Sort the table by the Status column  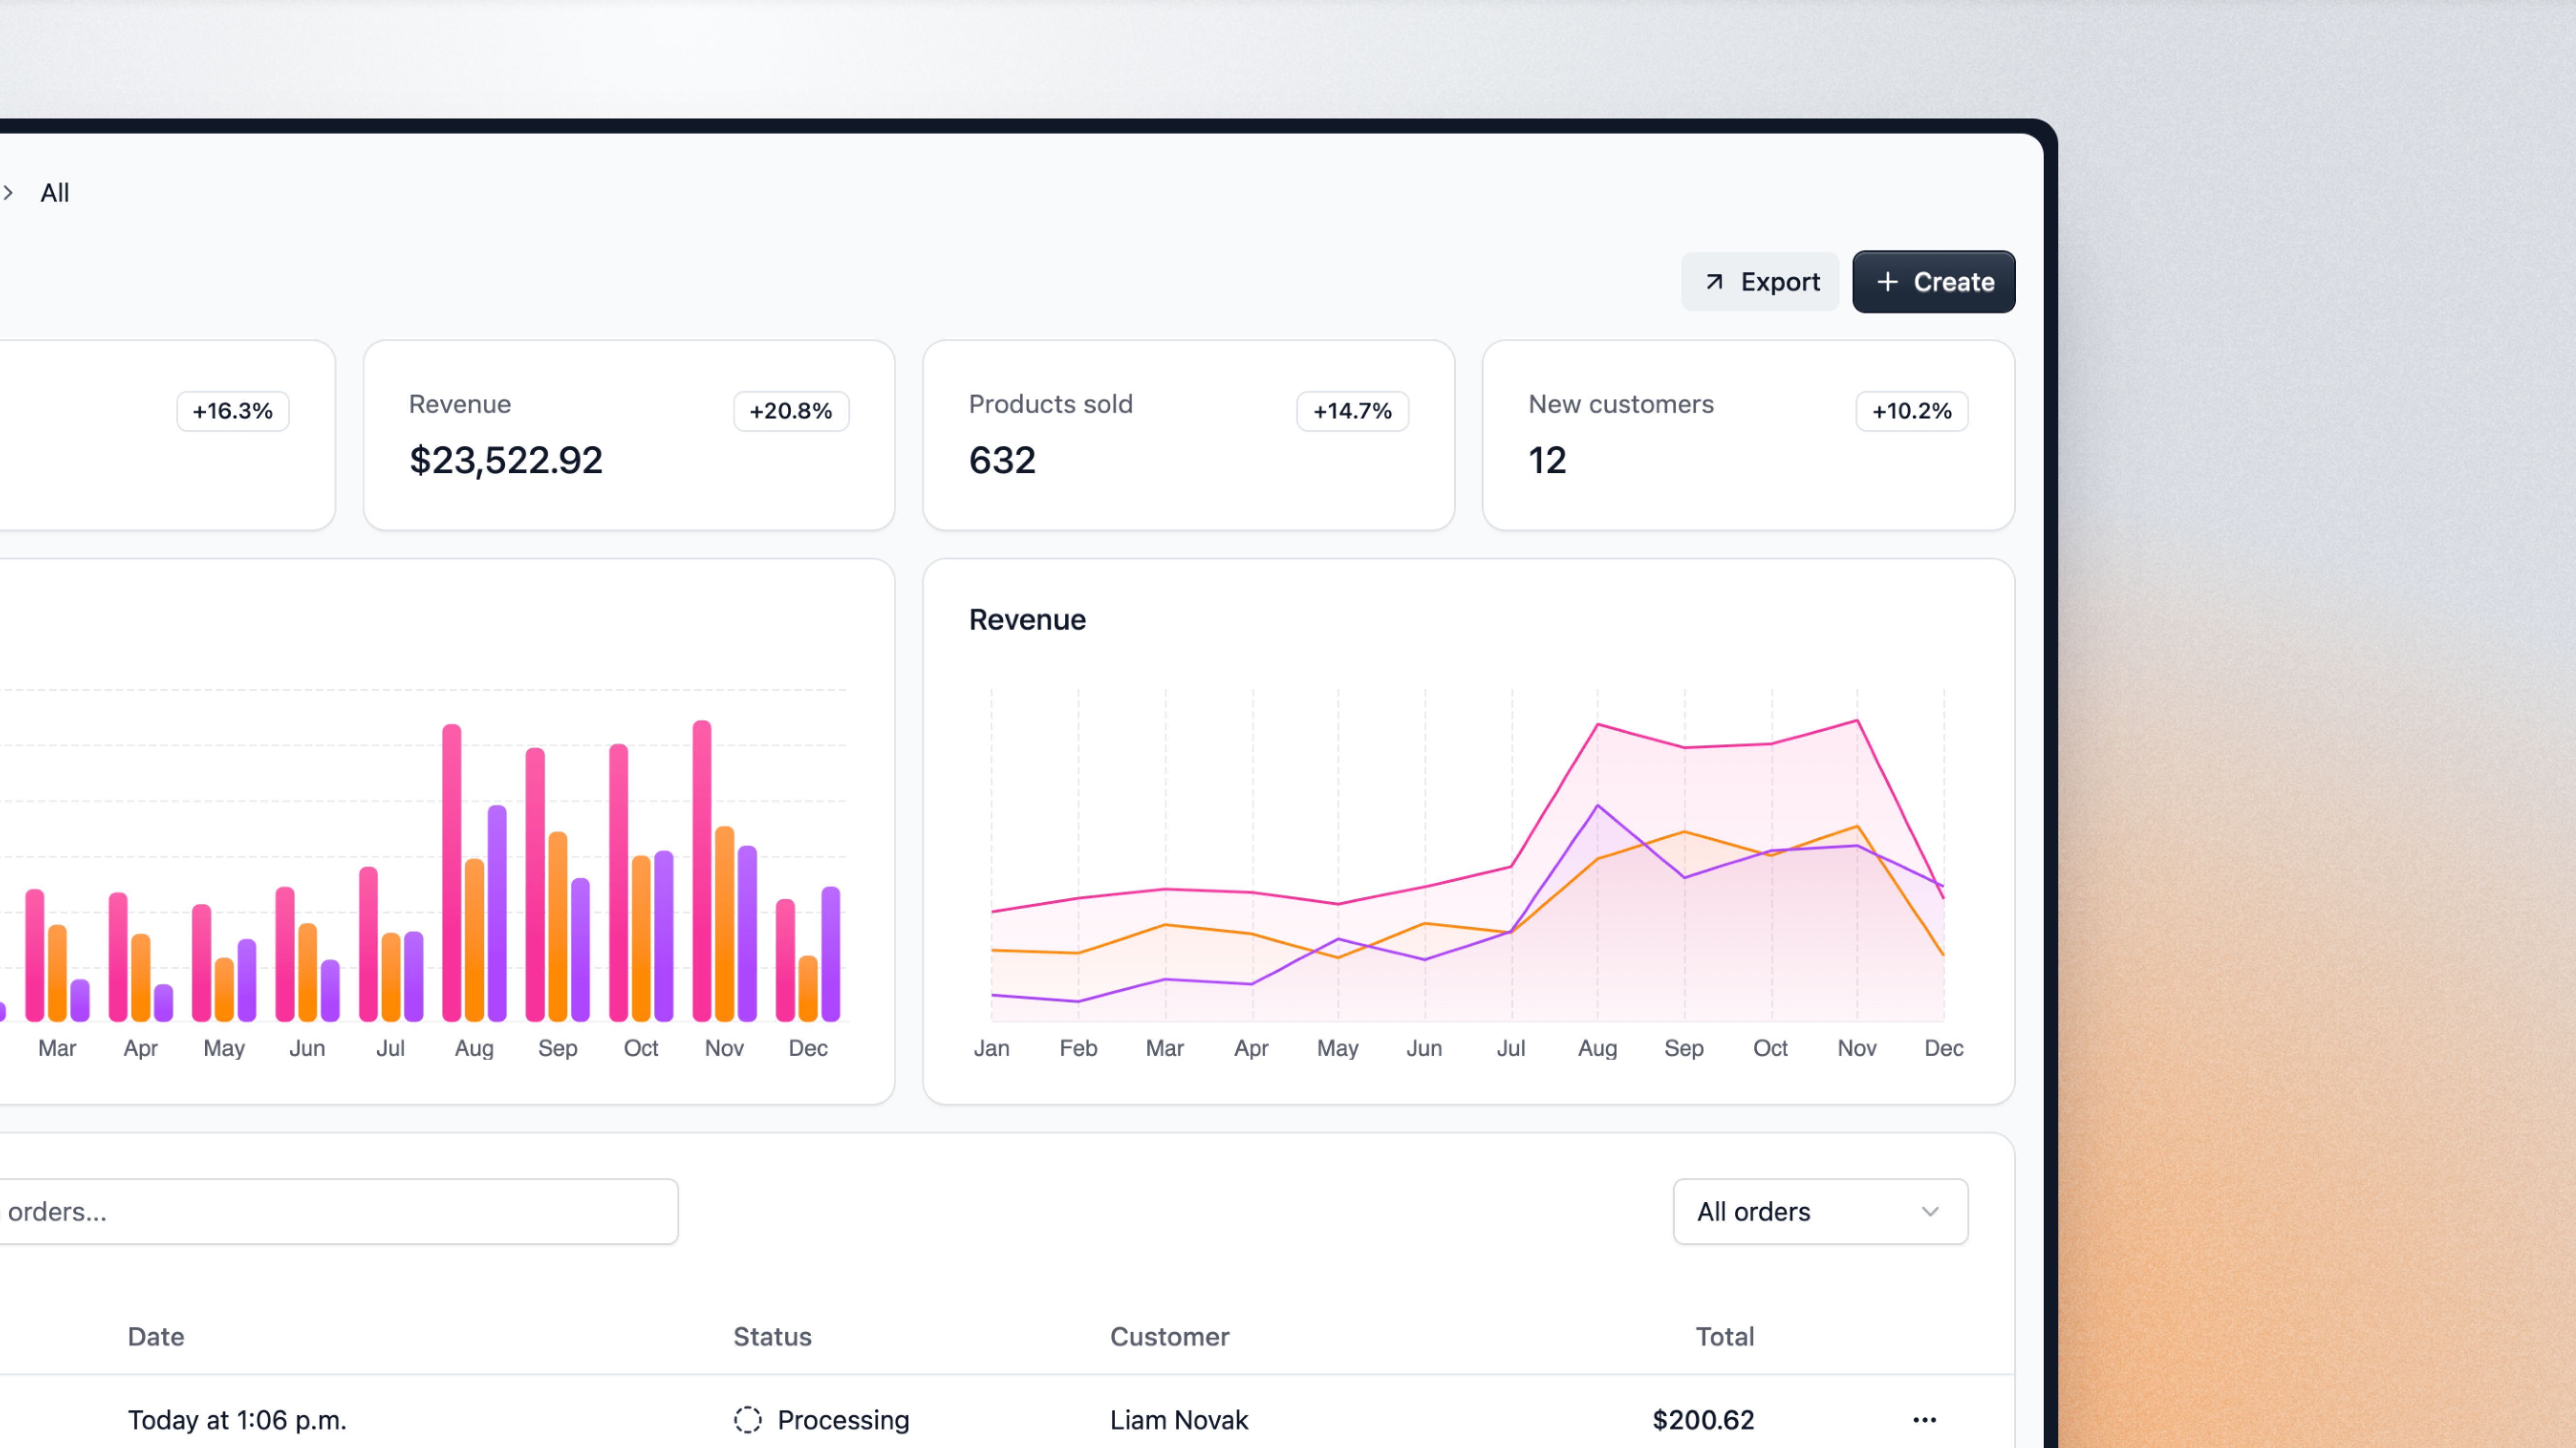coord(772,1336)
